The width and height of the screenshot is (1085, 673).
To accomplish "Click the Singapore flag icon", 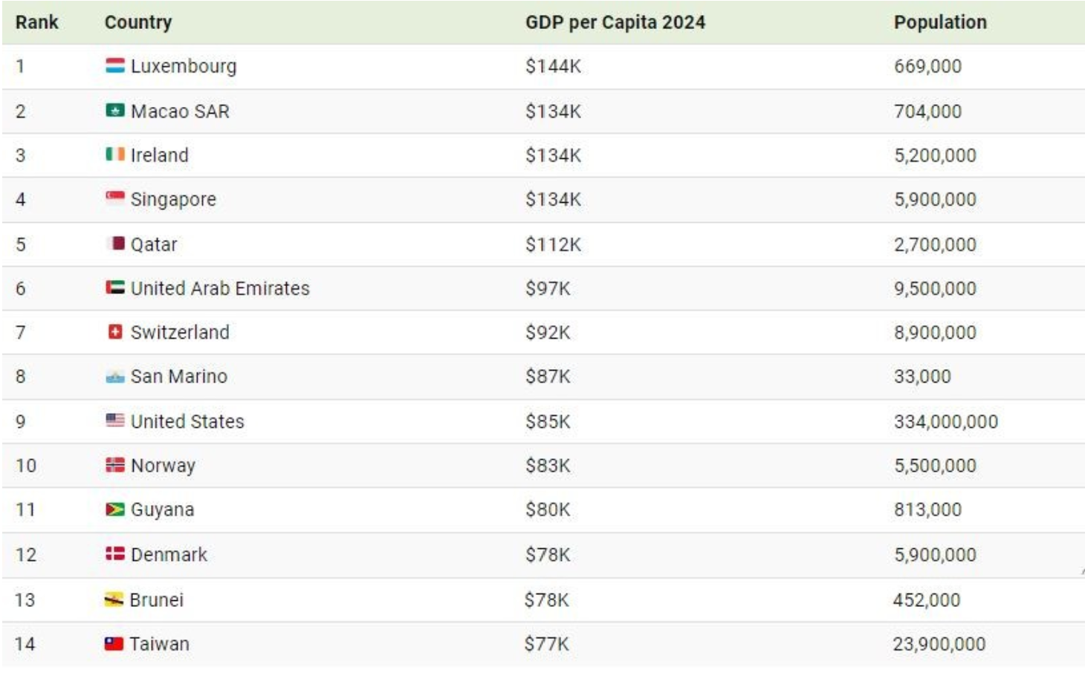I will coord(114,198).
